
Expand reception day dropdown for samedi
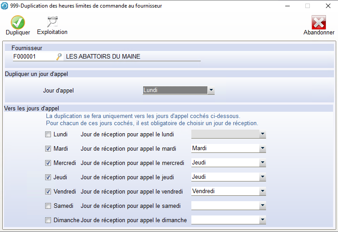tap(262, 206)
